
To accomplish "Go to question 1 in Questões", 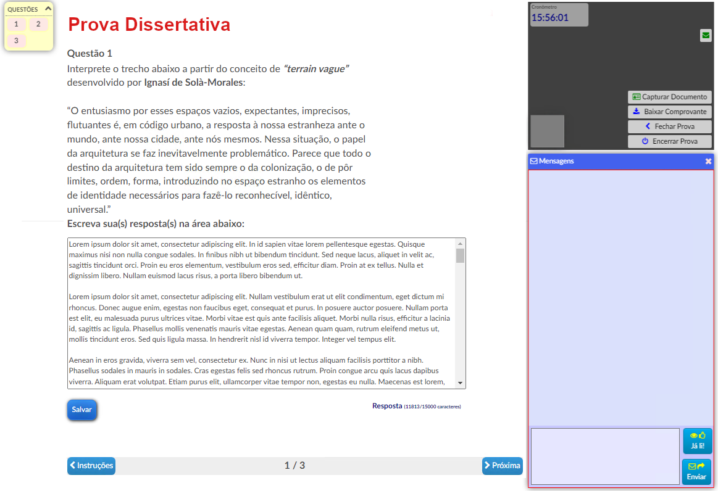I will point(16,24).
